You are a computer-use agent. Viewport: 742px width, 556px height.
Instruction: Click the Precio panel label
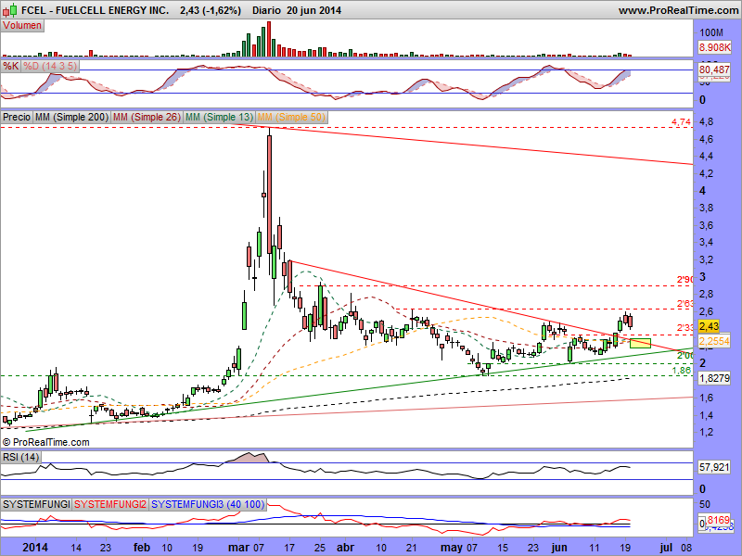[17, 117]
